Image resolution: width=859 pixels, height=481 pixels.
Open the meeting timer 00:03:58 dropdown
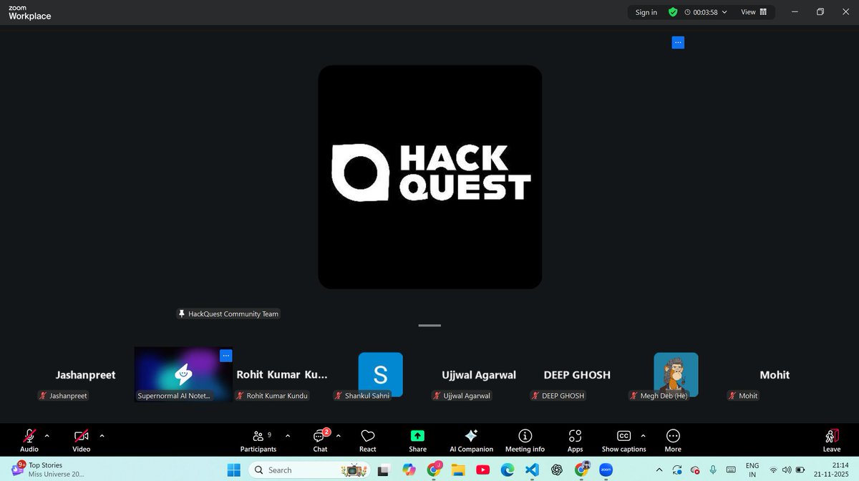tap(706, 12)
